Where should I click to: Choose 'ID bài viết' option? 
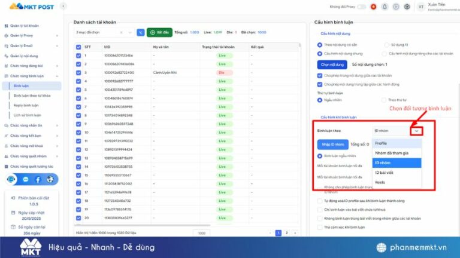click(397, 173)
